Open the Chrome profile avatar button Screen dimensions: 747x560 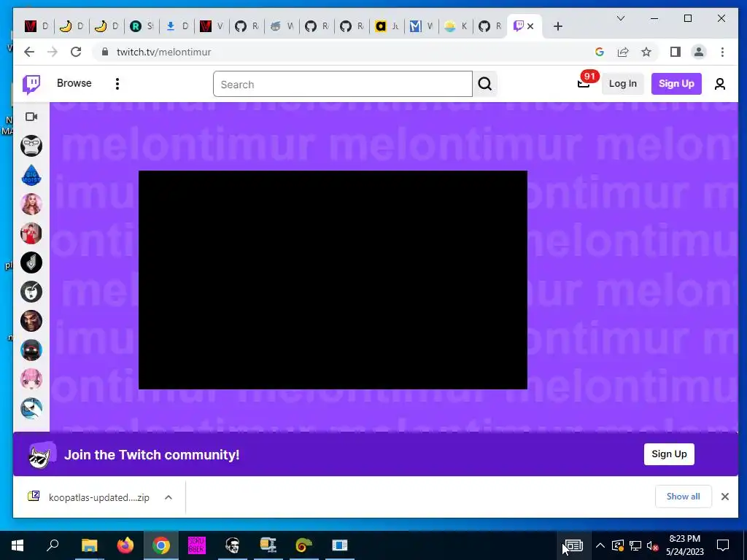point(698,52)
